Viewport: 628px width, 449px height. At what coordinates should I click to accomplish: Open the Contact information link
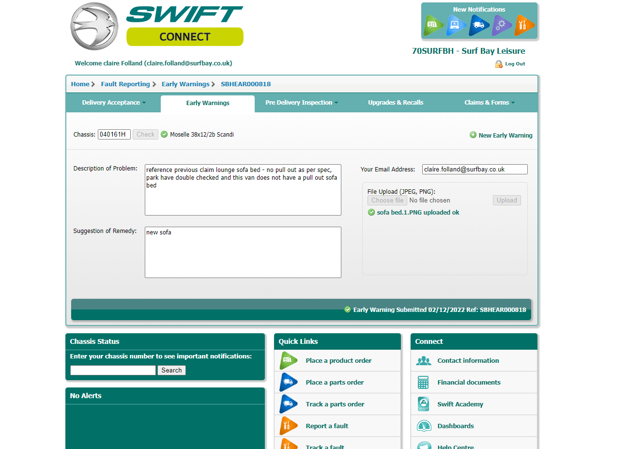[468, 360]
